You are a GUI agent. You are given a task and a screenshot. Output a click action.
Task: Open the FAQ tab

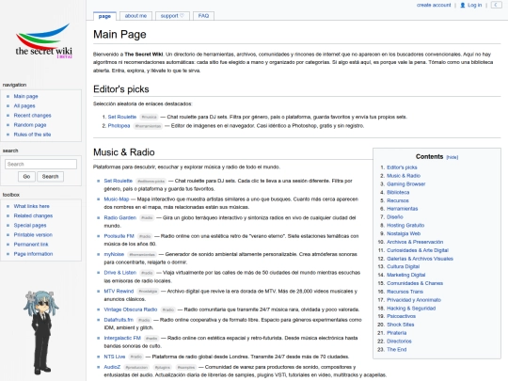(x=203, y=16)
